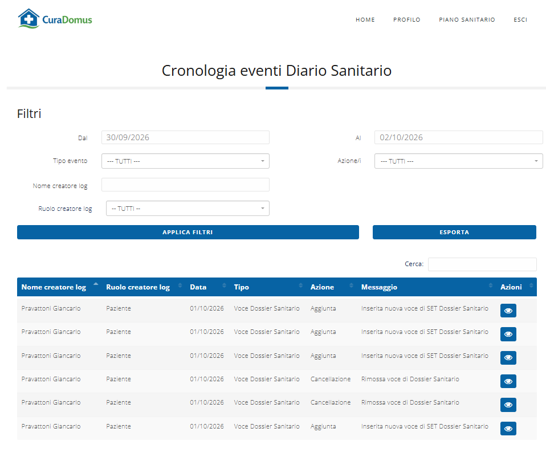
Task: Sort the table by Azione column
Action: coord(332,287)
